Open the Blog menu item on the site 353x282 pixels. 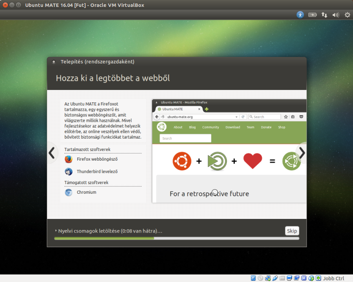point(192,127)
